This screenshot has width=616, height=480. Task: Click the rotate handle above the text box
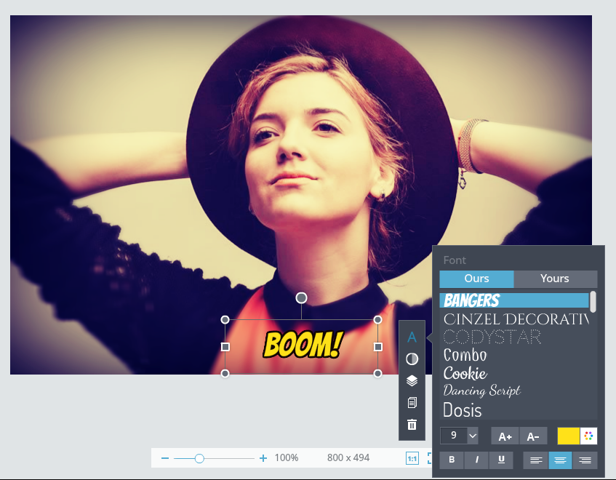[301, 298]
